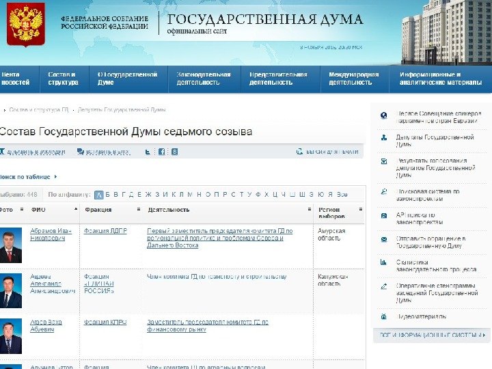
Task: Open Информационные и аналитические материалы menu
Action: pos(441,79)
